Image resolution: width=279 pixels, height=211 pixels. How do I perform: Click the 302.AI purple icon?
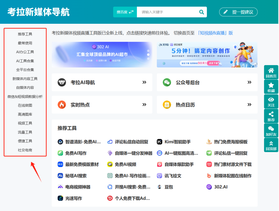coord(209,187)
